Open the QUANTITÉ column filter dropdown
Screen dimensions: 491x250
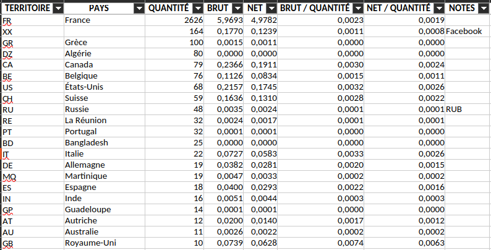click(x=198, y=9)
